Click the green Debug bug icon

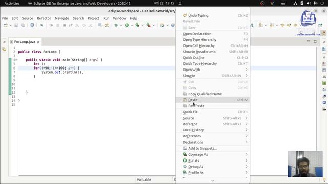[x=116, y=25]
